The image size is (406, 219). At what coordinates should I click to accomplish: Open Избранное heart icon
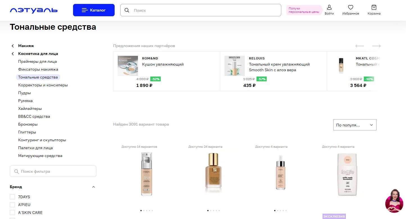(350, 8)
